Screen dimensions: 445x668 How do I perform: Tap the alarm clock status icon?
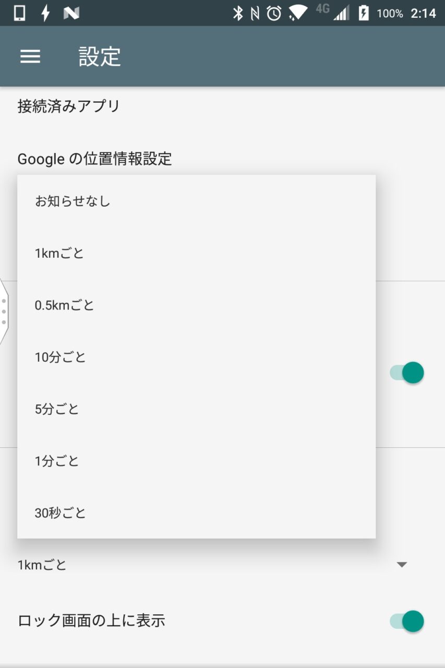point(274,14)
